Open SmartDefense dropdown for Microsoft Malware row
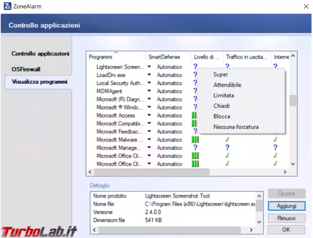The image size is (313, 238). click(x=149, y=139)
